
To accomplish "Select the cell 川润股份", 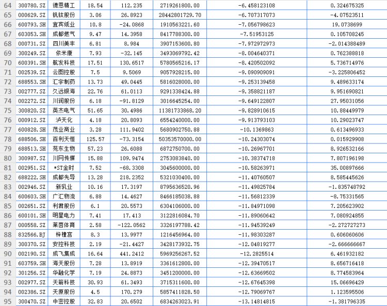I will tap(64, 101).
